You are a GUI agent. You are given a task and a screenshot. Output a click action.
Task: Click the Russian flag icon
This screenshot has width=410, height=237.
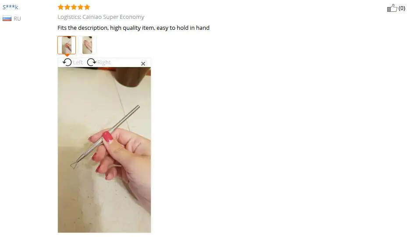tap(7, 18)
